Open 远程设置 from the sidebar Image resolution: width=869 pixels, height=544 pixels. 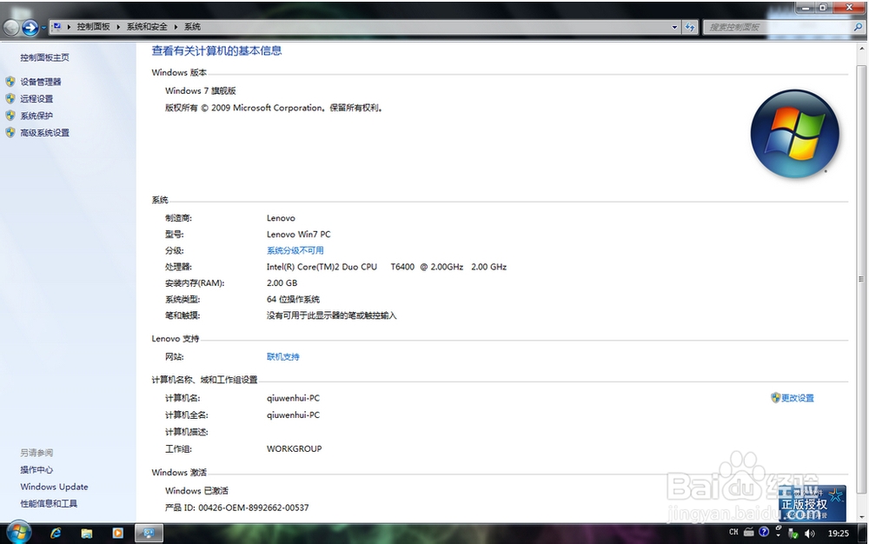tap(36, 98)
